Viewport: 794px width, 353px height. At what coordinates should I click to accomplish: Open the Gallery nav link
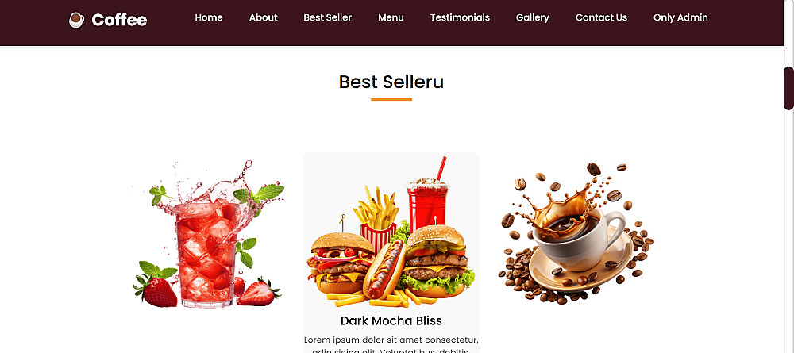click(x=533, y=17)
